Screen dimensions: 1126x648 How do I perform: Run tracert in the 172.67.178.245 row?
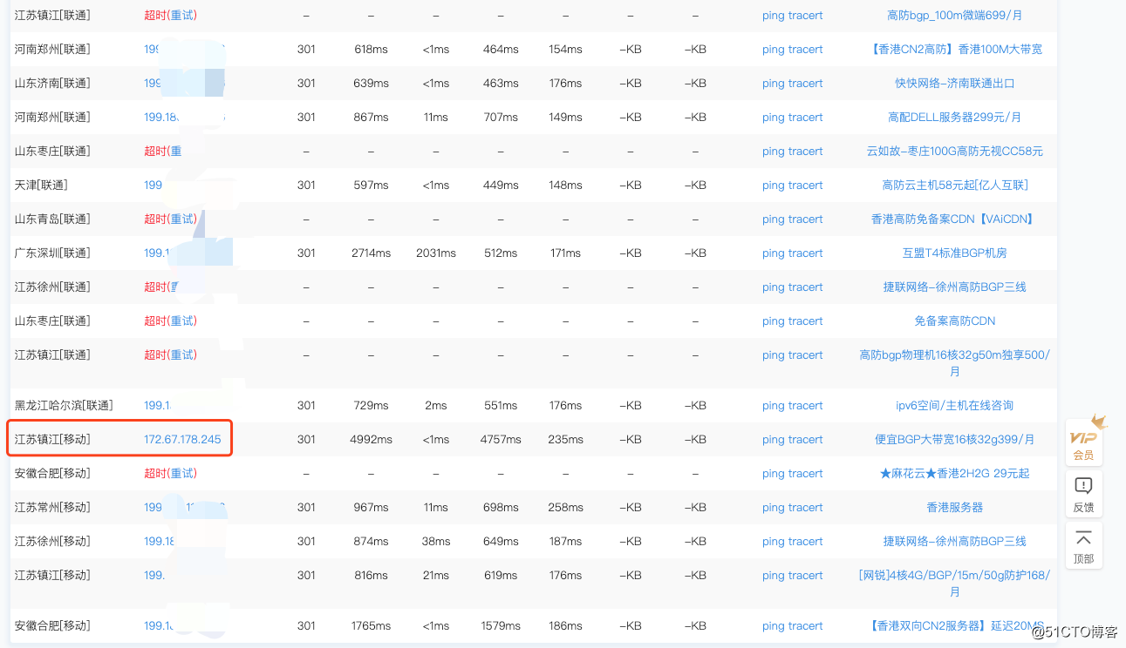pyautogui.click(x=806, y=439)
